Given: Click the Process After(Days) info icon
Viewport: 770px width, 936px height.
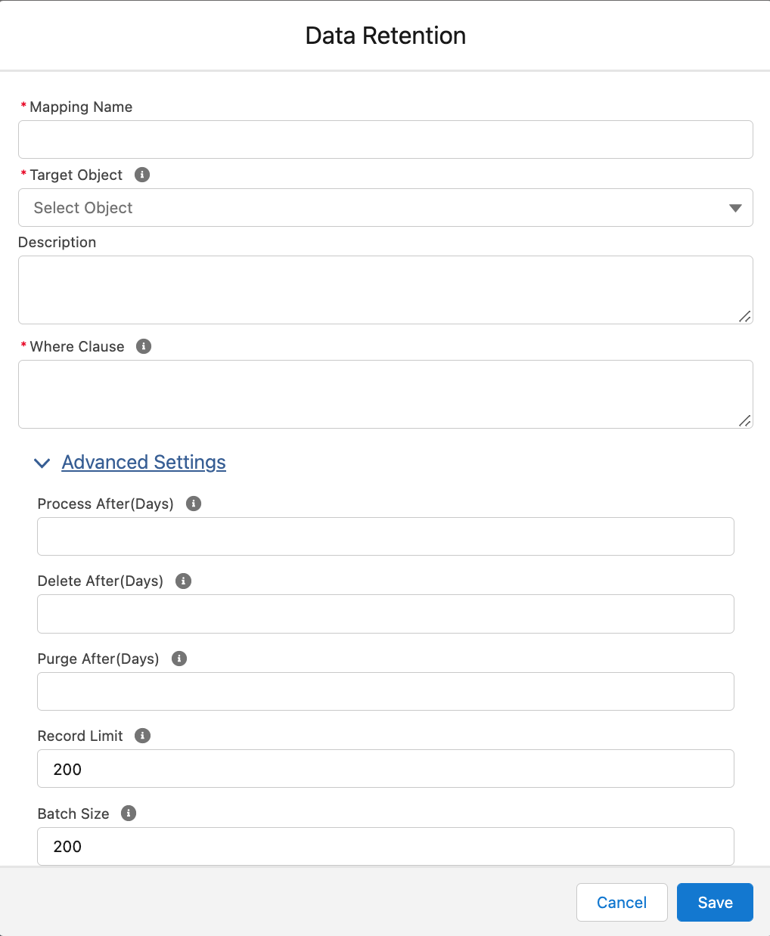Looking at the screenshot, I should pyautogui.click(x=194, y=504).
